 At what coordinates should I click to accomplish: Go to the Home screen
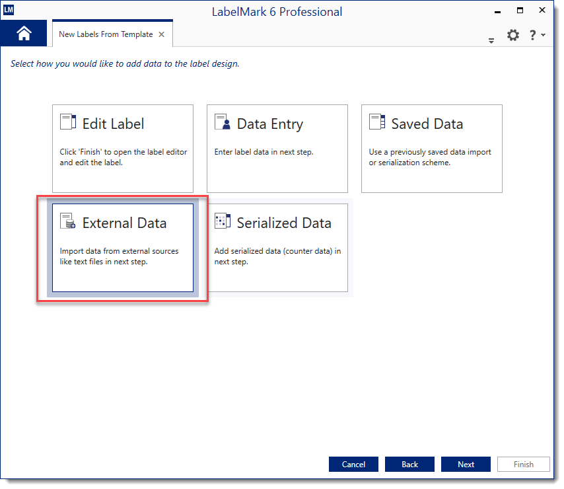(24, 34)
